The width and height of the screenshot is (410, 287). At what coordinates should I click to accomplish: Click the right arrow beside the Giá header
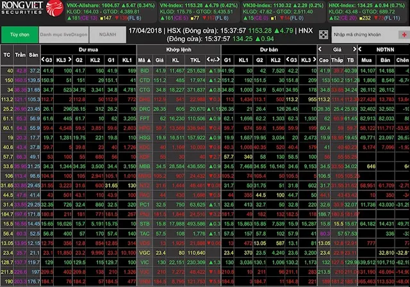coord(354,48)
